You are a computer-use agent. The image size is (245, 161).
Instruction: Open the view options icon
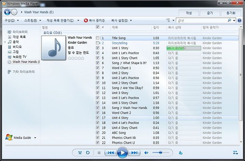pos(168,20)
